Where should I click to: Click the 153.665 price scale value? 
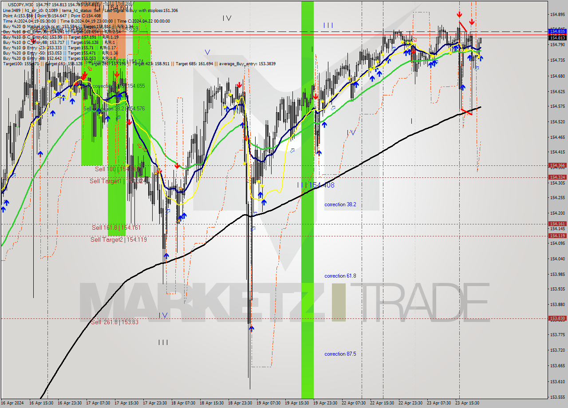(557, 366)
